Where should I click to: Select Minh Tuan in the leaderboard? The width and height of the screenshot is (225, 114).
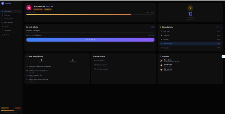coord(190,31)
